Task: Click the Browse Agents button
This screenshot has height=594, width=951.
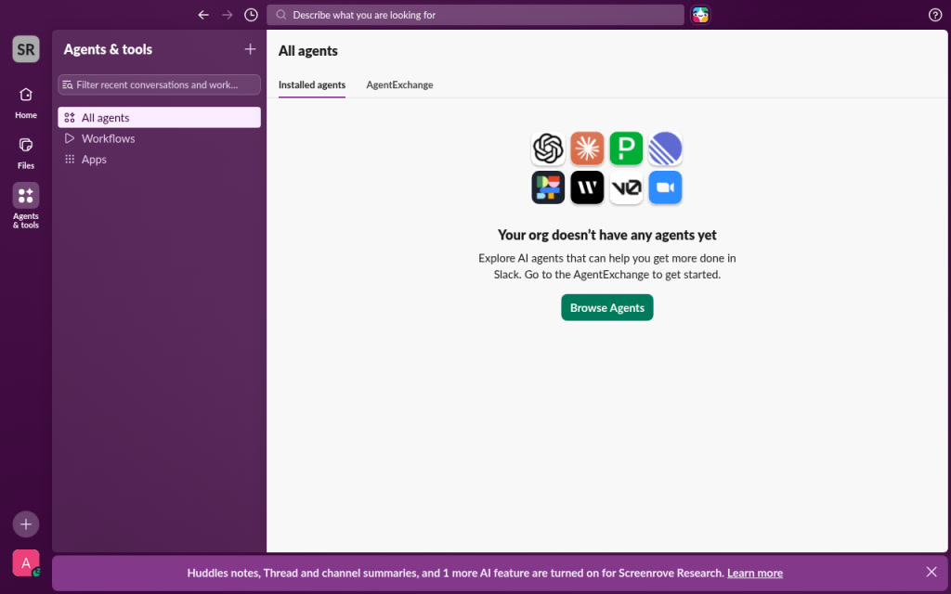Action: pos(607,308)
